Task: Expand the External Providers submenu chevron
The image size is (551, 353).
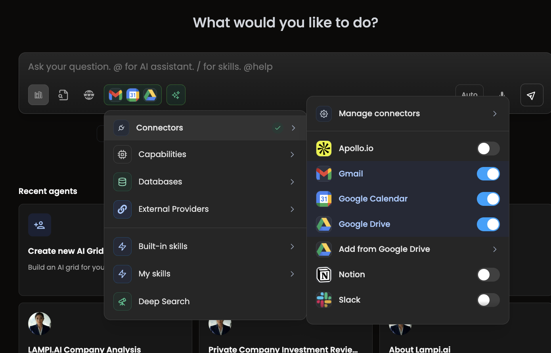Action: pyautogui.click(x=292, y=209)
